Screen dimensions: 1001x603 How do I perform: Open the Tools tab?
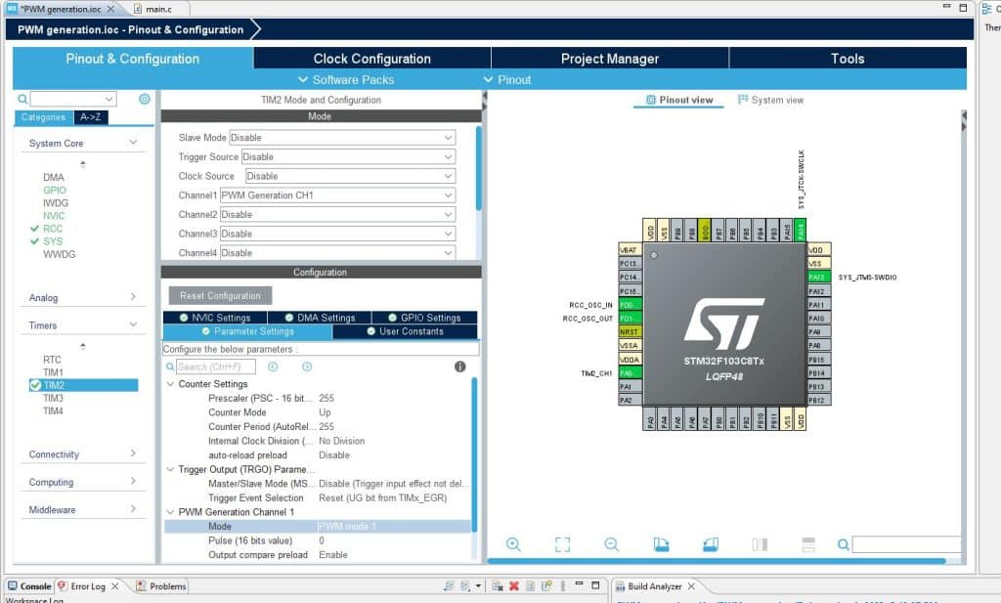pyautogui.click(x=848, y=58)
